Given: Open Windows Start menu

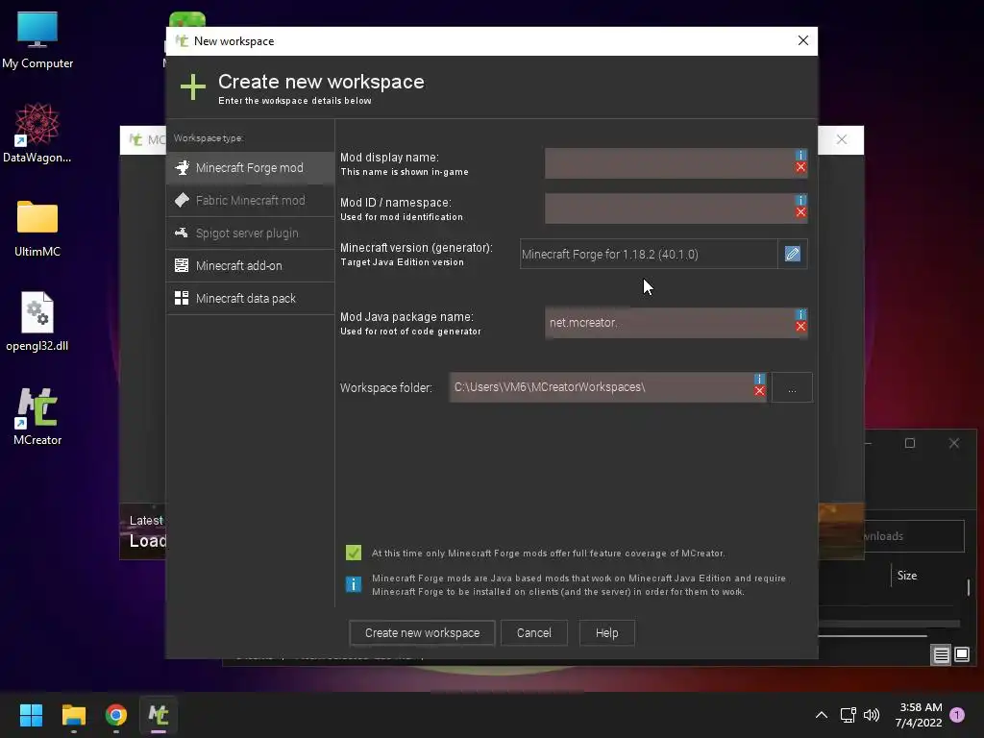Looking at the screenshot, I should click(x=31, y=715).
